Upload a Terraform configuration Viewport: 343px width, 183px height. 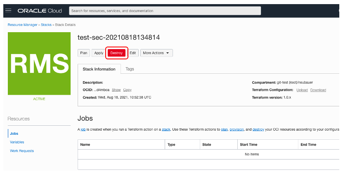302,90
